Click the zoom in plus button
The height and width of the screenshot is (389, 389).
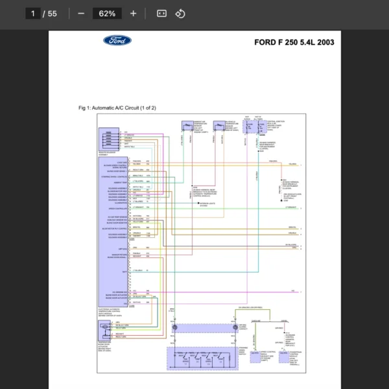click(133, 14)
